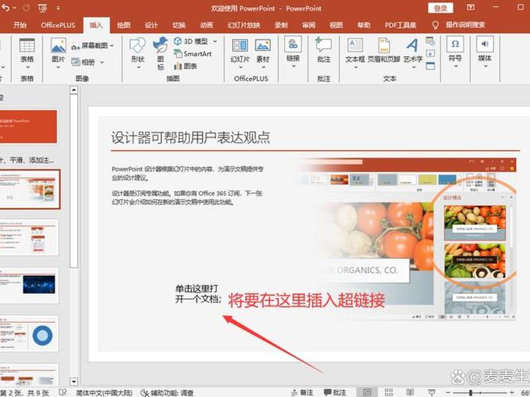Click the text 单击这里打开一个文档
The height and width of the screenshot is (397, 530).
pos(198,294)
